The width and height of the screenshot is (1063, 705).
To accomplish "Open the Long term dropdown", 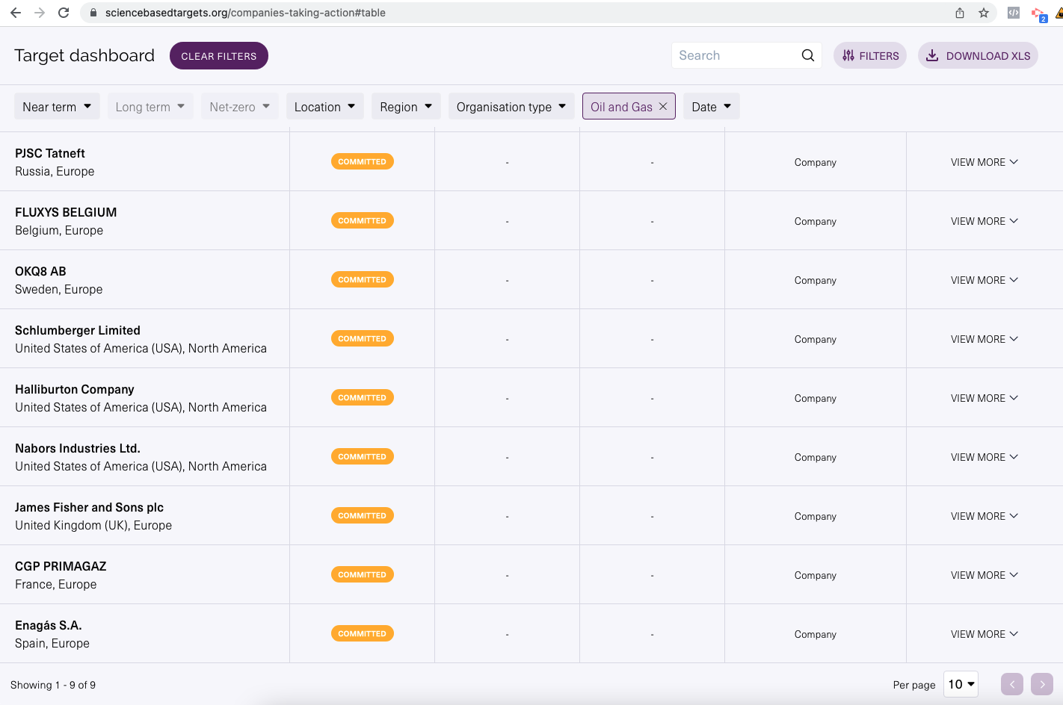I will (150, 107).
